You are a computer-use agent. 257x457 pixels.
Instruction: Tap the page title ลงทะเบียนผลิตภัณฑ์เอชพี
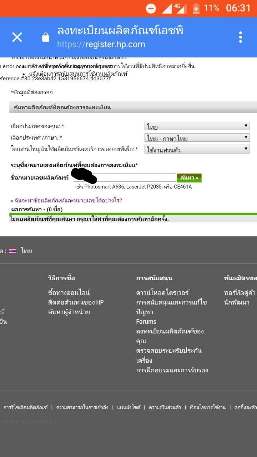pos(120,31)
